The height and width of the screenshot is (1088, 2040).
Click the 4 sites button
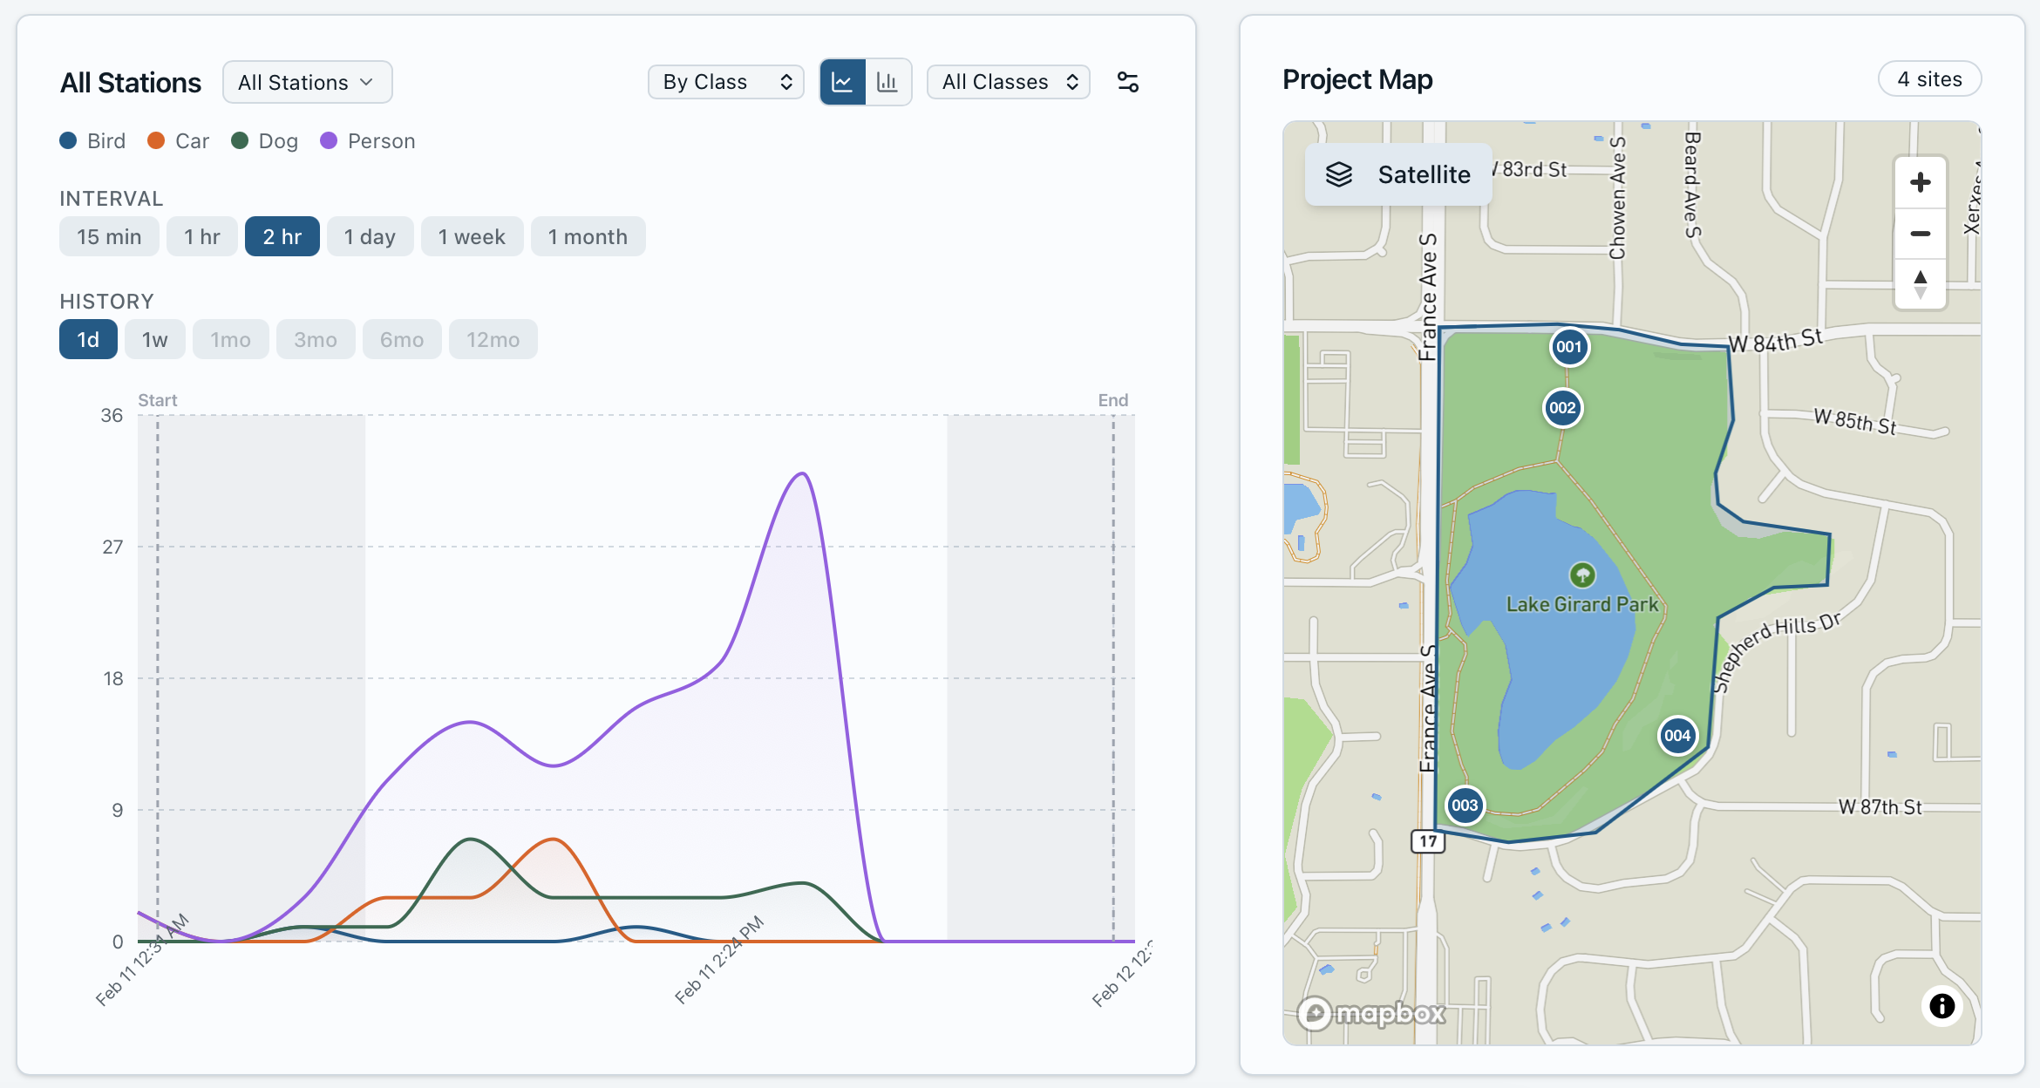pyautogui.click(x=1929, y=78)
